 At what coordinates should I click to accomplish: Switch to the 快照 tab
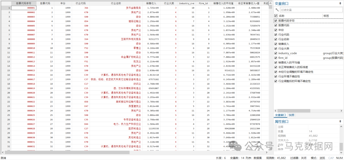291,115
